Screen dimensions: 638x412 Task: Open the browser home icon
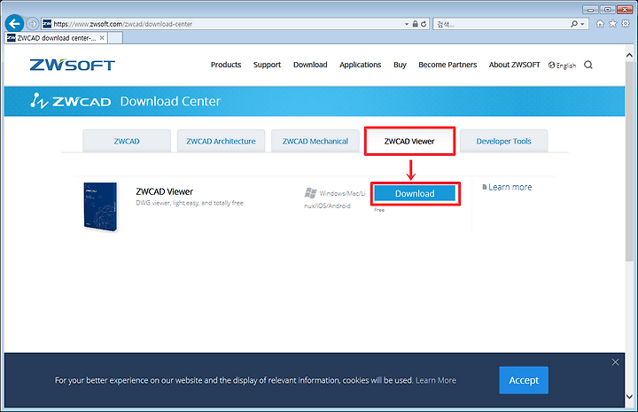coord(600,24)
